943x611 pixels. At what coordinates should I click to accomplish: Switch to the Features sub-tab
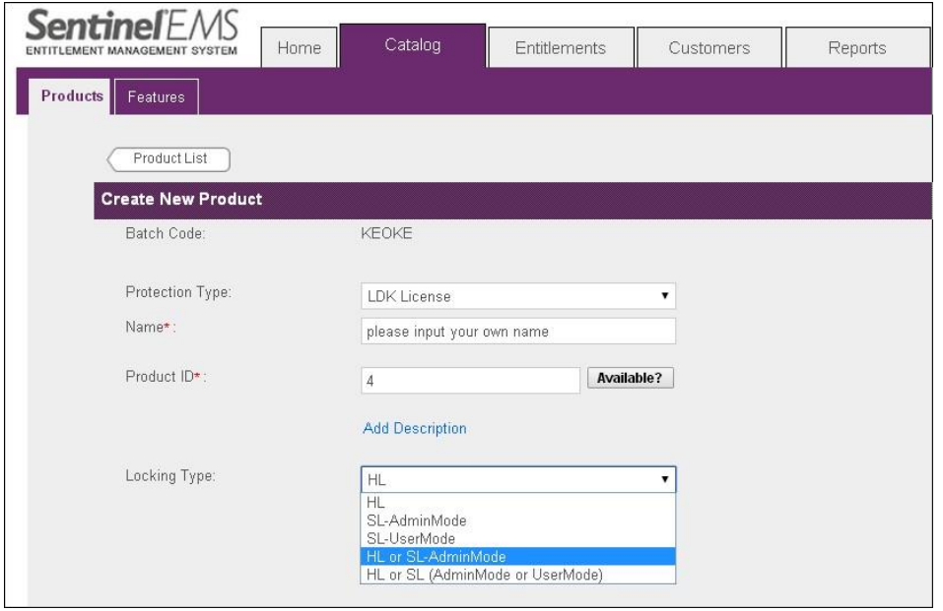click(x=156, y=97)
